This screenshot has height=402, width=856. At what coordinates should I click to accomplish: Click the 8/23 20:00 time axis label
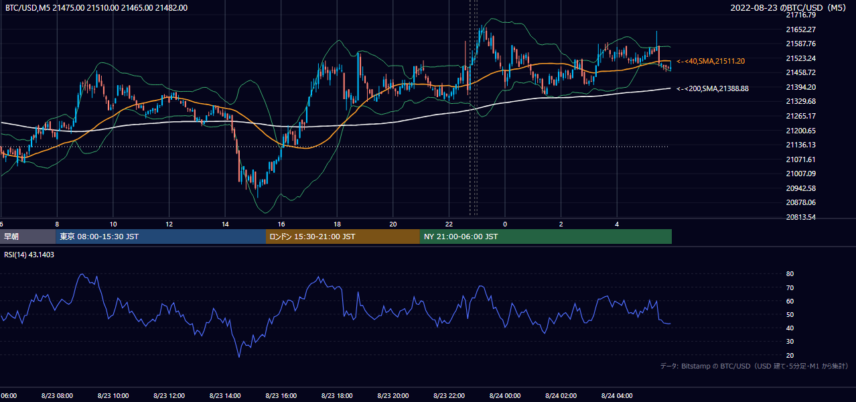[x=393, y=396]
